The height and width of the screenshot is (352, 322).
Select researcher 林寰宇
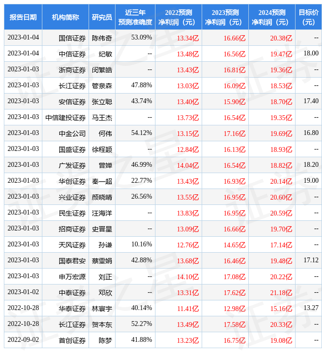tap(102, 309)
